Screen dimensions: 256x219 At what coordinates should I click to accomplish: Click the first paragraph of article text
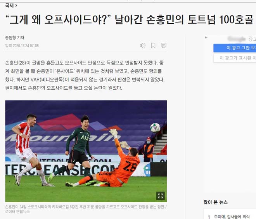click(x=85, y=75)
